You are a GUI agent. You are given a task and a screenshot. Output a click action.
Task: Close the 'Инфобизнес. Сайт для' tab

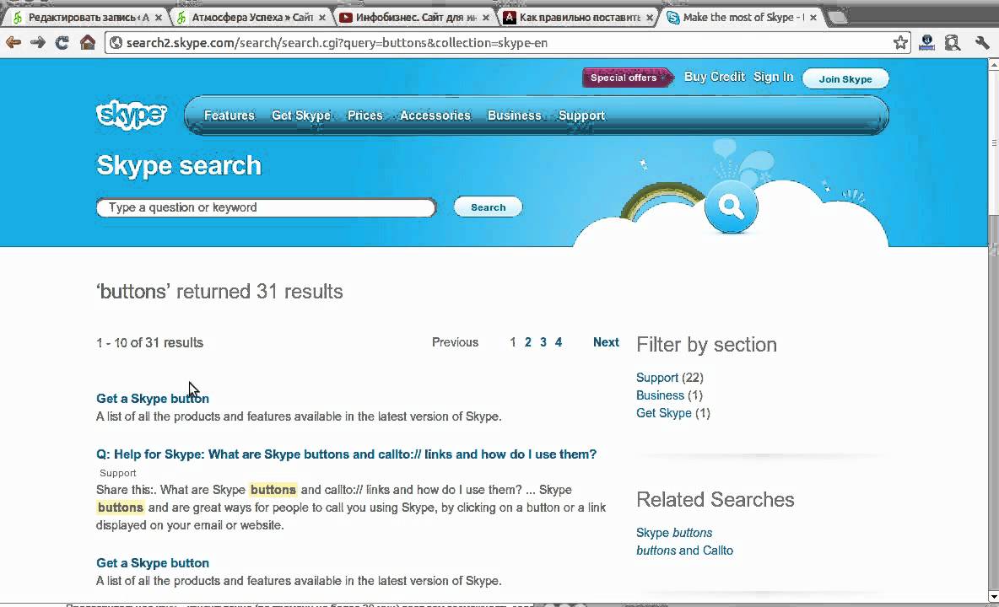486,18
